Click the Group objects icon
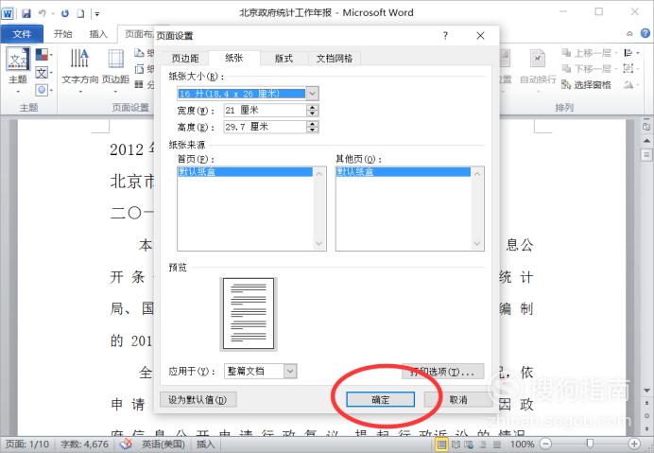 [630, 68]
